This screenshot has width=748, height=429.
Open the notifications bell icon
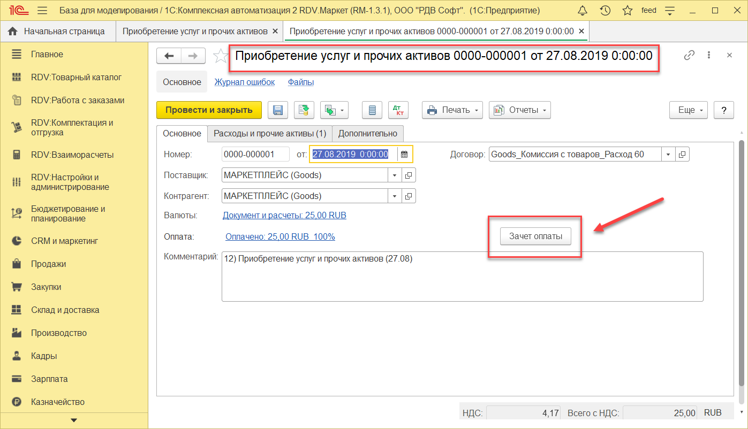[583, 11]
